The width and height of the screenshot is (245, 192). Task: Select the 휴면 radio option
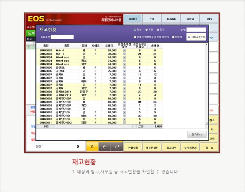pos(147,30)
